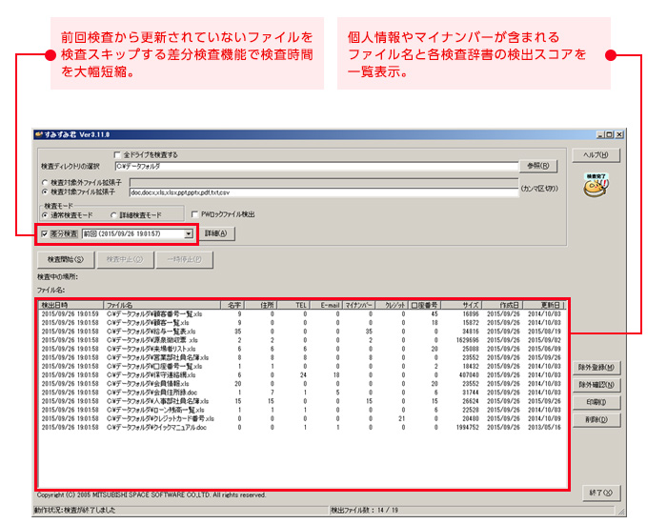Choose 通常検査モード radio button

(x=45, y=215)
